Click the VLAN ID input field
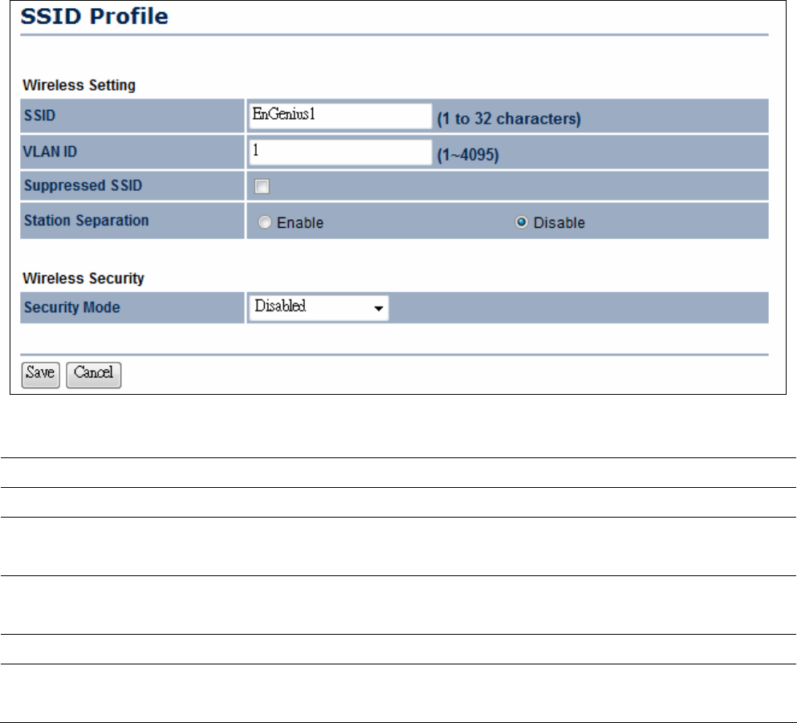797x723 pixels. pos(340,152)
